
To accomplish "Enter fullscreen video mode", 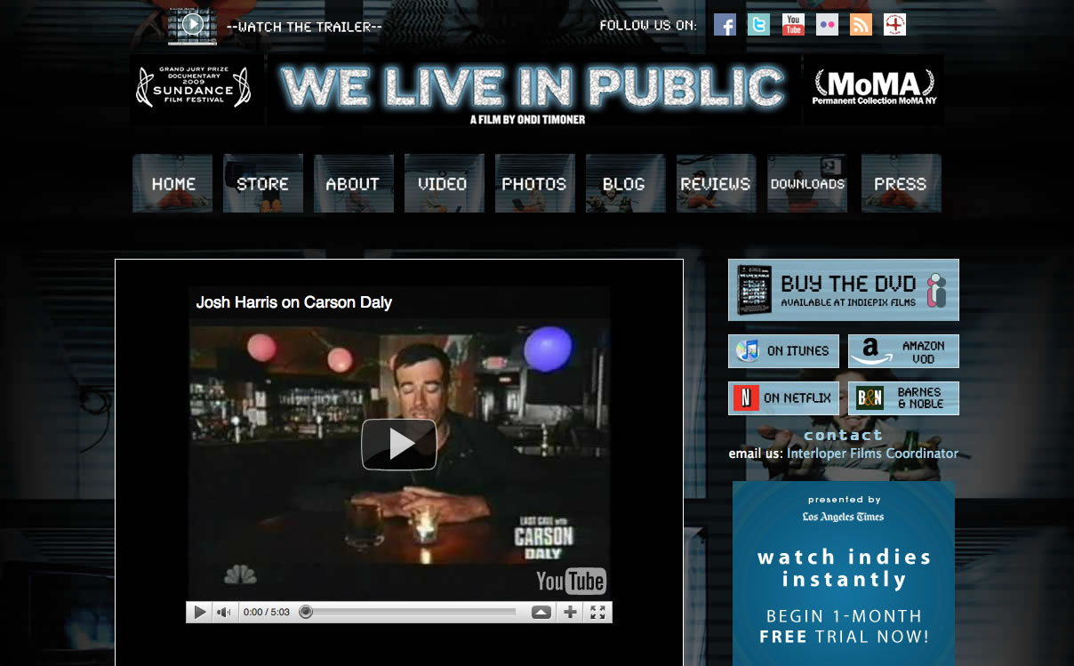I will tap(597, 612).
